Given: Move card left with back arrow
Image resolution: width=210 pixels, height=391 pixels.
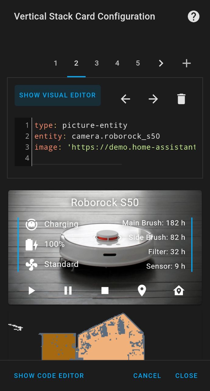Looking at the screenshot, I should 125,99.
